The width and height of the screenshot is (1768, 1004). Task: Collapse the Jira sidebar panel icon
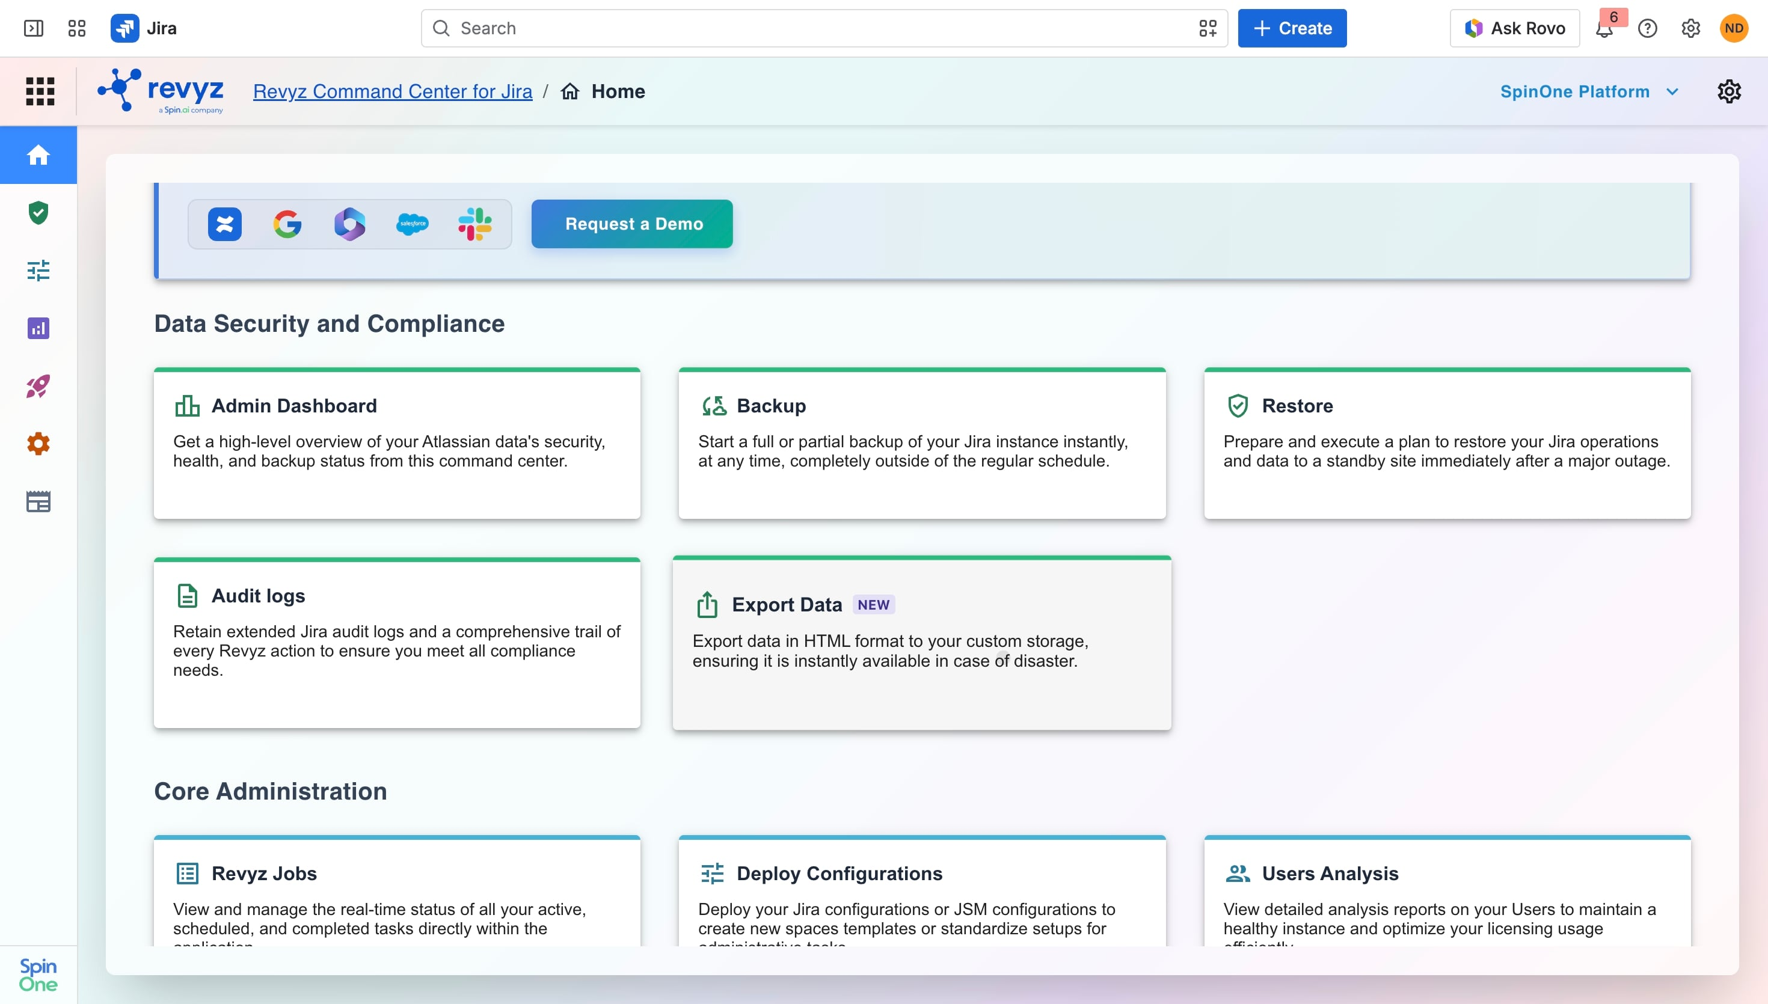tap(33, 28)
